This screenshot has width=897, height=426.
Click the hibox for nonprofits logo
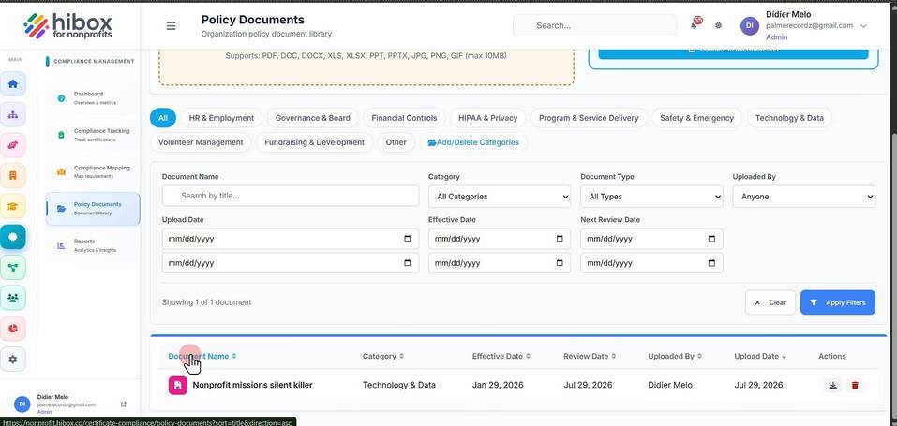(68, 25)
